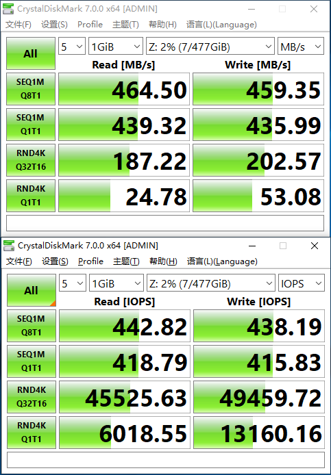The width and height of the screenshot is (331, 475).
Task: Click 24.78 read result
Action: coord(124,196)
